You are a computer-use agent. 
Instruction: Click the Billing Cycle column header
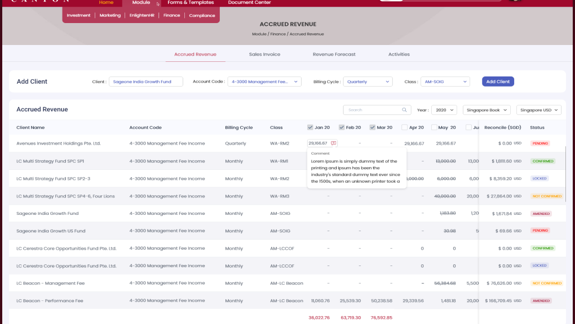click(238, 127)
